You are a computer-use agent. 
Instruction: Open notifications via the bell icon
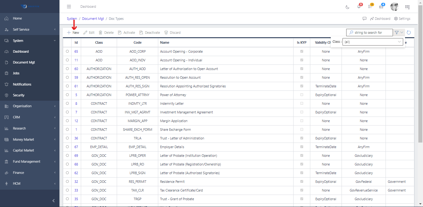click(x=359, y=7)
